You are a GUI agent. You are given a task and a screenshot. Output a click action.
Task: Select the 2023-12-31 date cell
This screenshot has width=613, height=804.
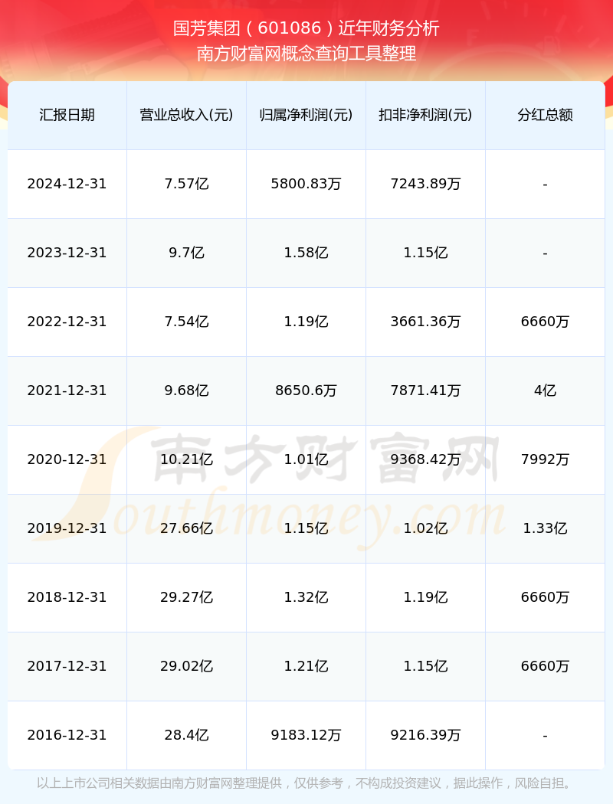67,253
